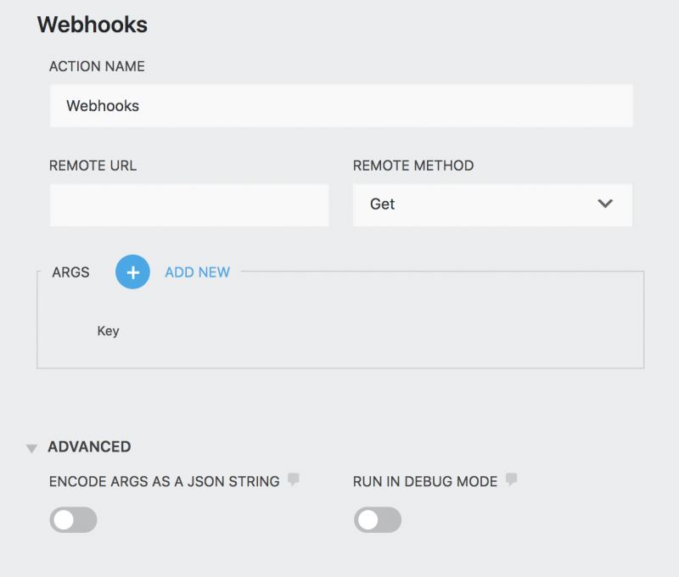The width and height of the screenshot is (679, 577).
Task: Click the "Key" column header in ARGS
Action: point(109,331)
